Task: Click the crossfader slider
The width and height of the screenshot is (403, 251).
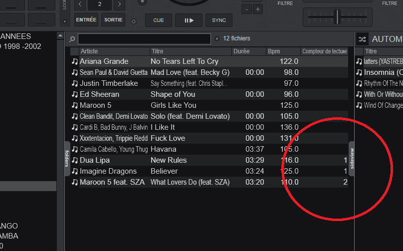Action: pyautogui.click(x=337, y=16)
